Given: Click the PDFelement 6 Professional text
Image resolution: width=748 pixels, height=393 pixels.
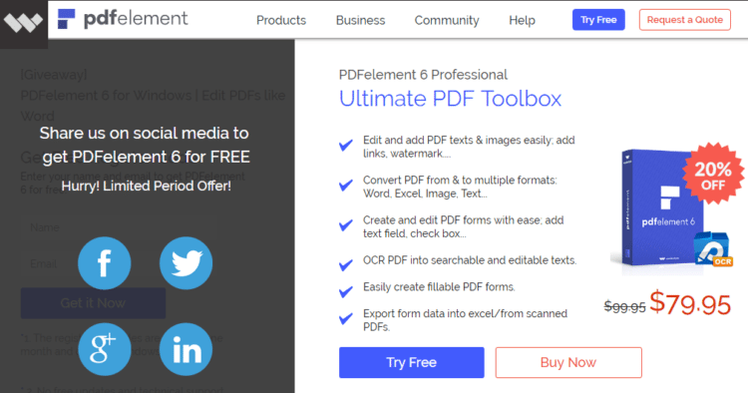Looking at the screenshot, I should (423, 75).
